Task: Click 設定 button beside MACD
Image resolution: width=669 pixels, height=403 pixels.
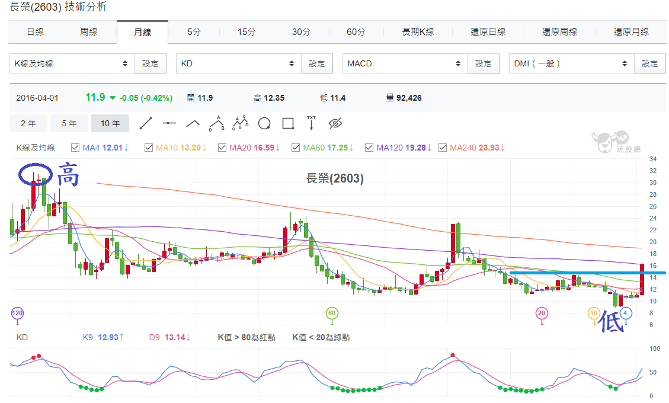Action: tap(484, 63)
